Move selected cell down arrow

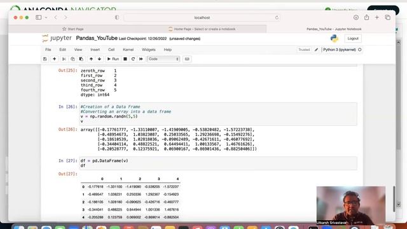[99, 59]
